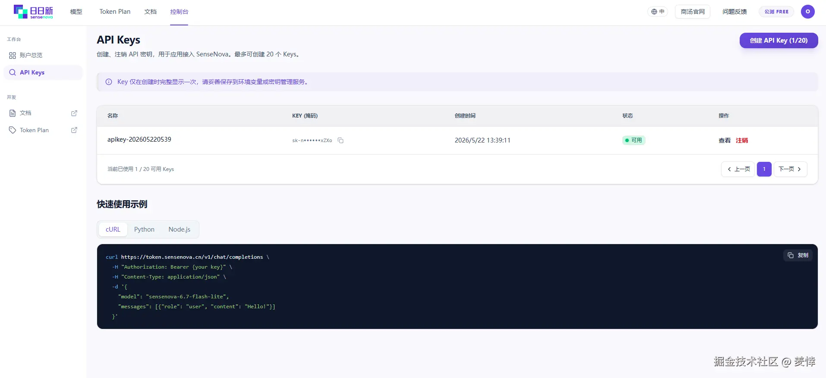This screenshot has width=826, height=378.
Task: Click 查看 for apikey-202605220539
Action: pos(725,140)
